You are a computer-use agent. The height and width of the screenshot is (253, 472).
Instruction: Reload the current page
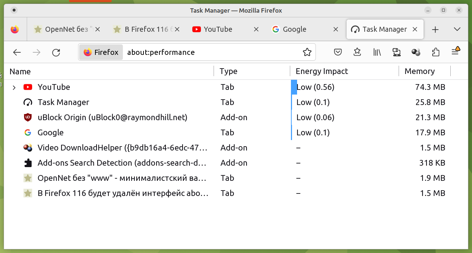pyautogui.click(x=56, y=52)
